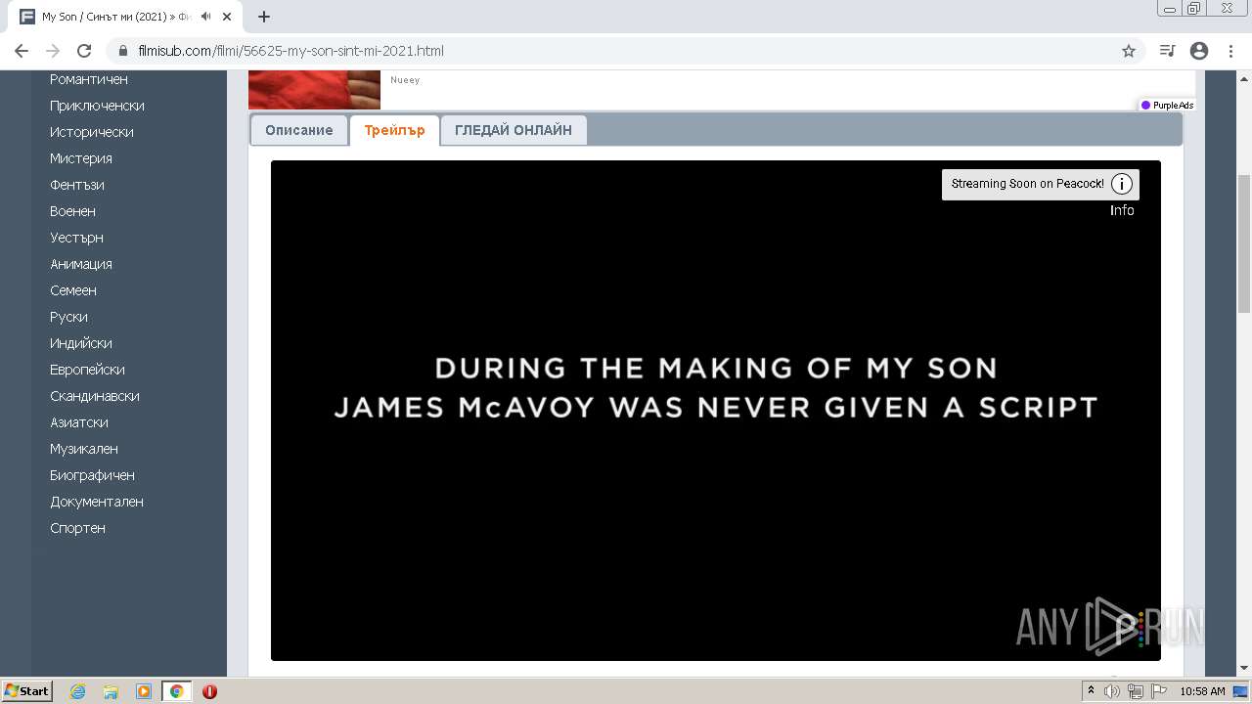Screen dimensions: 1252x704
Task: Browse the Мистерия category
Action: pos(81,158)
